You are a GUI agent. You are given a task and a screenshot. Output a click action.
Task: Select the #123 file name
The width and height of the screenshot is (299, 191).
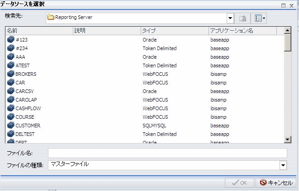(x=22, y=40)
